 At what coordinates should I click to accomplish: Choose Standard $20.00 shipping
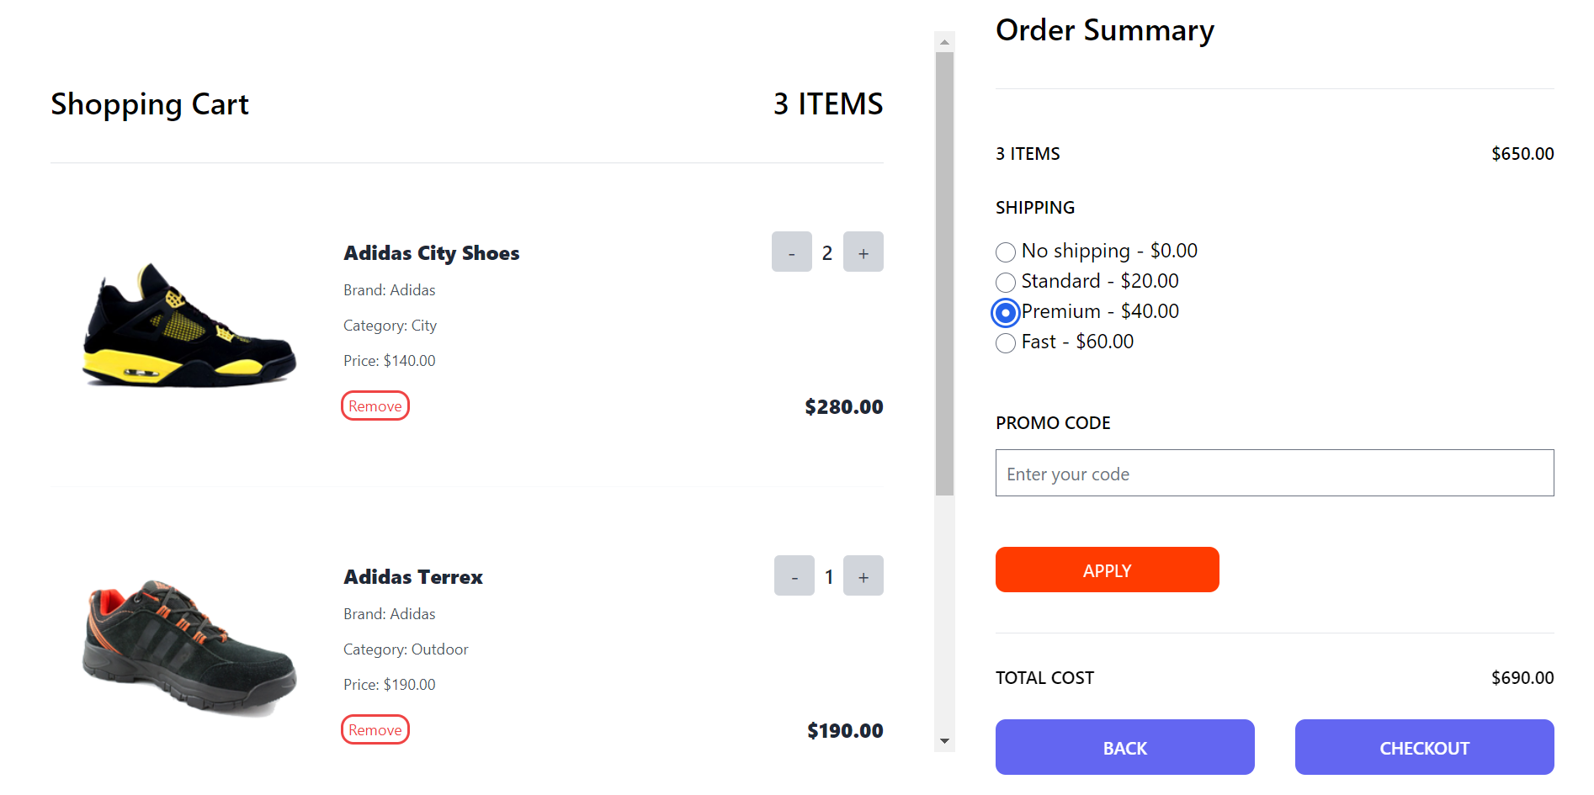click(x=1006, y=283)
